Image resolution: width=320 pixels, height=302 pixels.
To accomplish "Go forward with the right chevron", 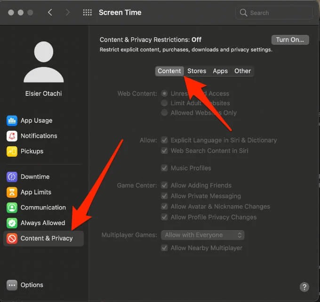I will point(68,12).
